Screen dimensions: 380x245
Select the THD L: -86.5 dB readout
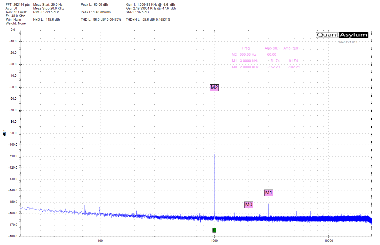click(101, 20)
